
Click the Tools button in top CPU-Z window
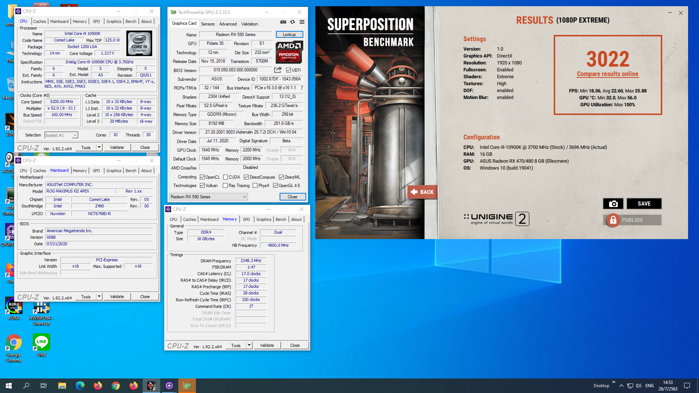[x=86, y=147]
